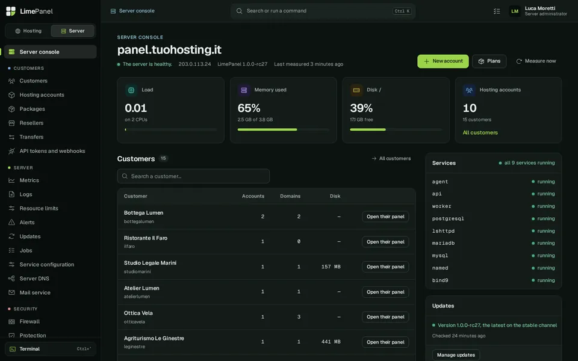578x361 pixels.
Task: Focus the Search or run a command field
Action: 323,11
